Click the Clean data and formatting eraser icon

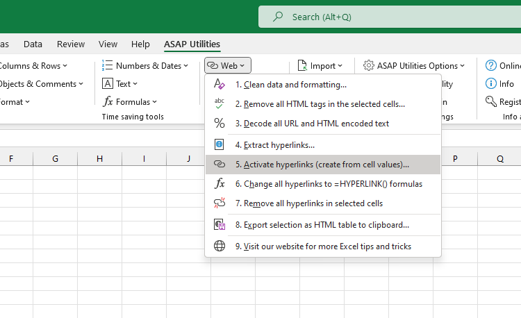click(x=220, y=84)
